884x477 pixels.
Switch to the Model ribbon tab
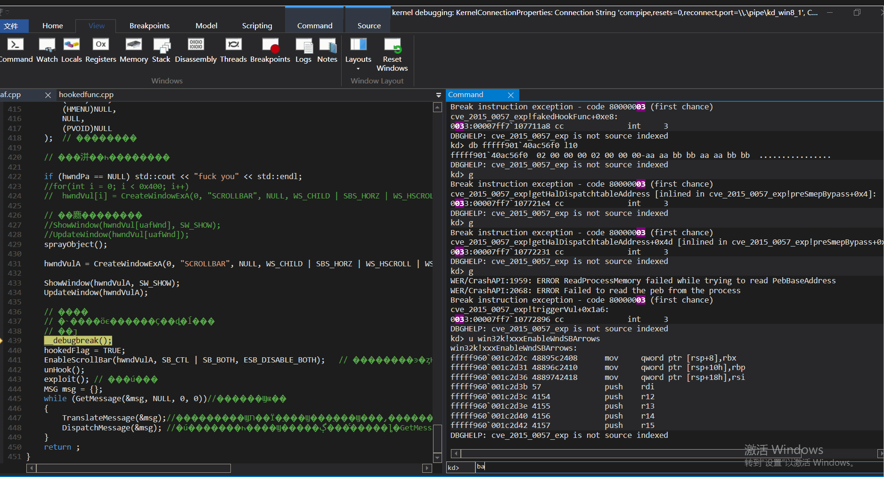(x=206, y=26)
